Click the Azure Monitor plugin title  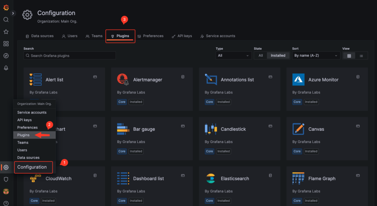[x=323, y=80]
